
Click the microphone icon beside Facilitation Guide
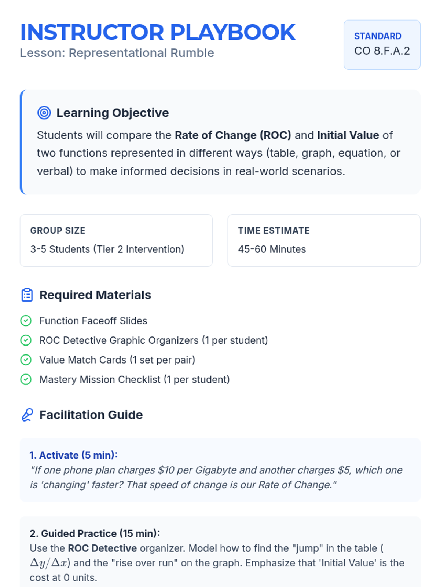(x=27, y=415)
